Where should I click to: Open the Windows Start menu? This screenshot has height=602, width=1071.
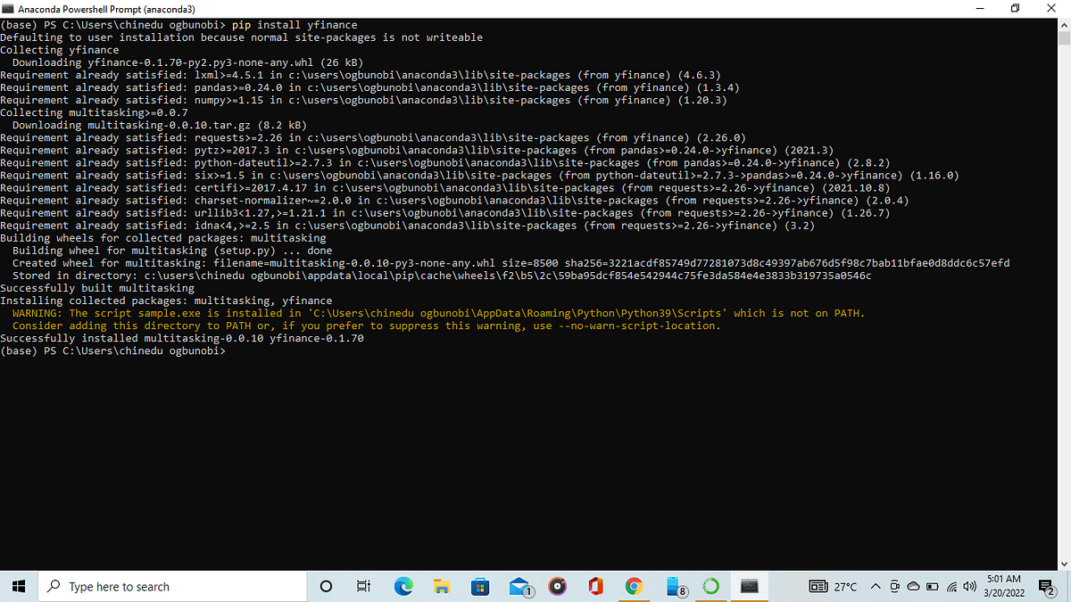tap(18, 586)
